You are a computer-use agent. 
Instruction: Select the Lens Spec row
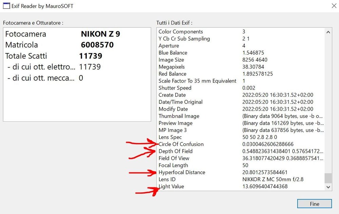pos(241,137)
